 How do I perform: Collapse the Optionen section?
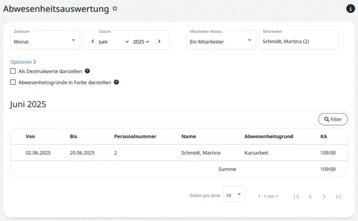tap(23, 62)
